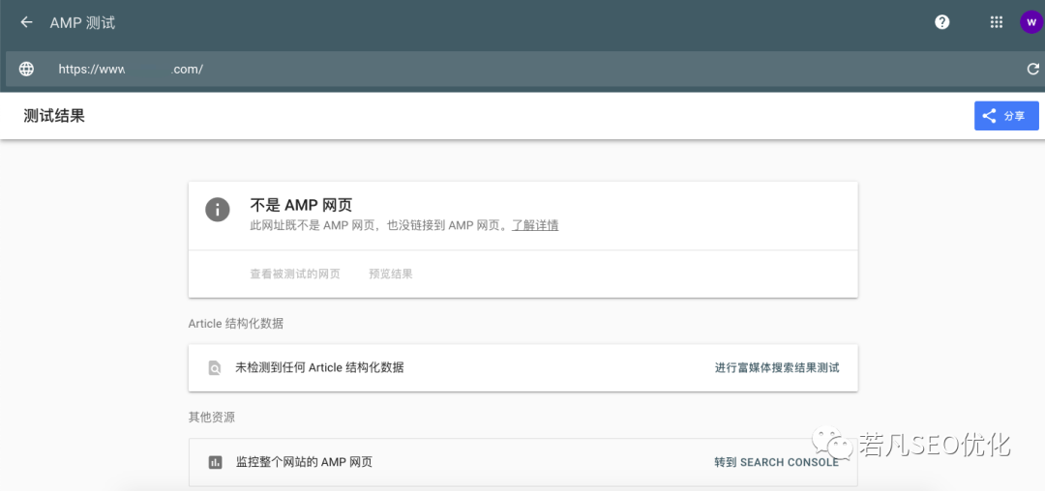The height and width of the screenshot is (491, 1045).
Task: Click the 其他资源 section label
Action: 211,418
